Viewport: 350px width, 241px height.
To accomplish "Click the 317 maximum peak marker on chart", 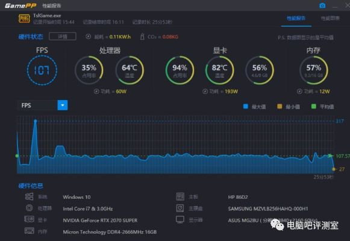I will point(36,121).
